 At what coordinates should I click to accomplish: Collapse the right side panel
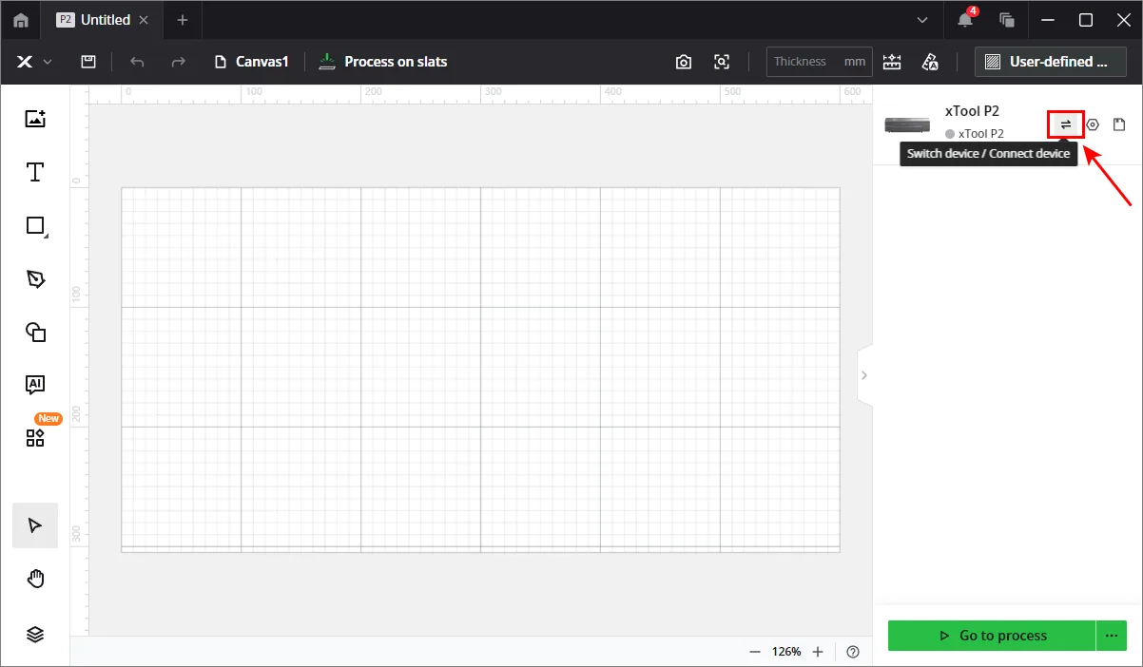[x=863, y=375]
